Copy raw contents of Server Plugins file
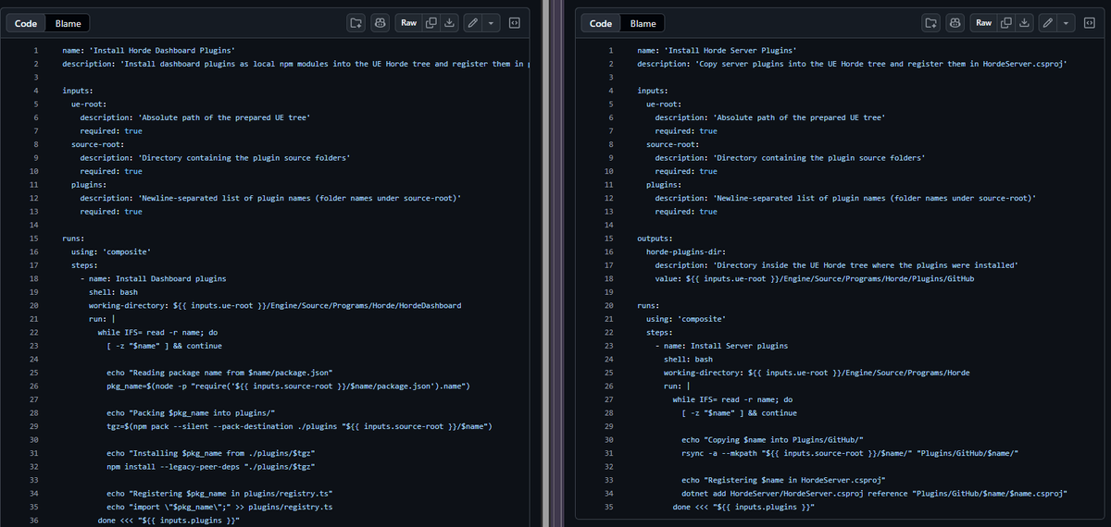Image resolution: width=1111 pixels, height=527 pixels. tap(1006, 22)
